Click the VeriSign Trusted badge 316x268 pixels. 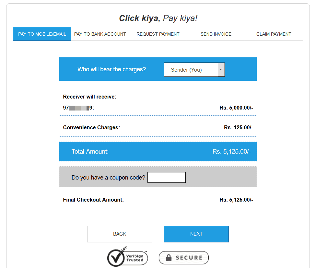(127, 257)
